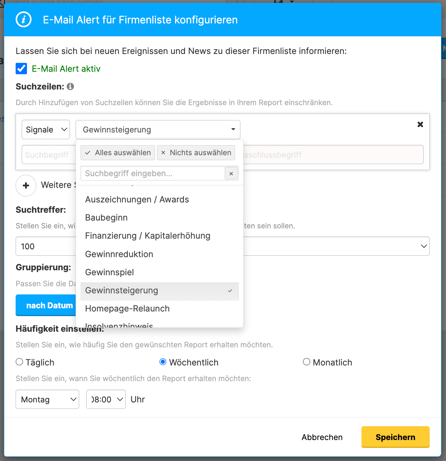Choose Finanzierung / Kapitalerhöhung from the list
The width and height of the screenshot is (446, 461).
click(148, 235)
